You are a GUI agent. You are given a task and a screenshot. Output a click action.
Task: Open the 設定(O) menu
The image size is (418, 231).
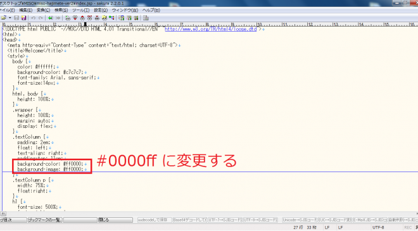pyautogui.click(x=101, y=10)
